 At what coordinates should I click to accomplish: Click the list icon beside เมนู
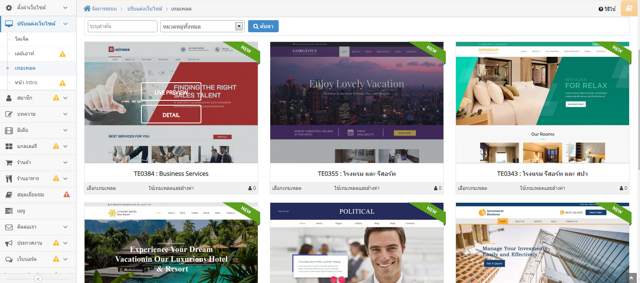[9, 211]
